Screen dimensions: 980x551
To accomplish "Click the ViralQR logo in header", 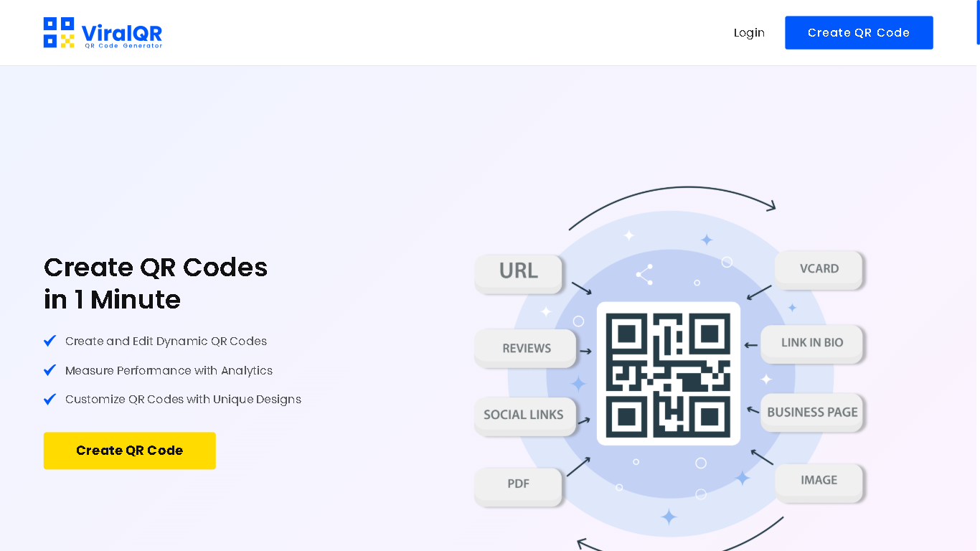I will pos(103,33).
